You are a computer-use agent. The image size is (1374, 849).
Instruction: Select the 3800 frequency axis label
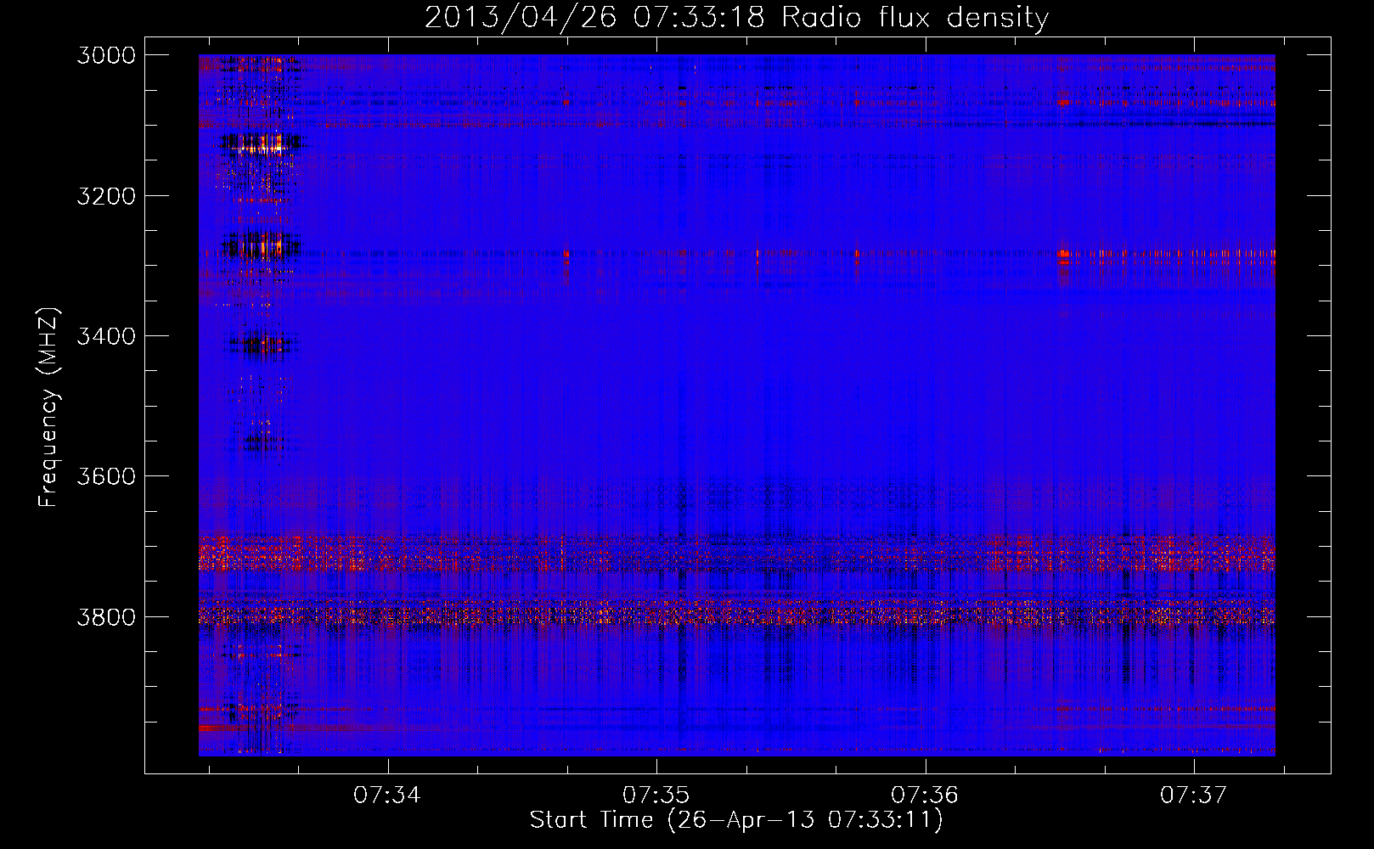point(106,617)
